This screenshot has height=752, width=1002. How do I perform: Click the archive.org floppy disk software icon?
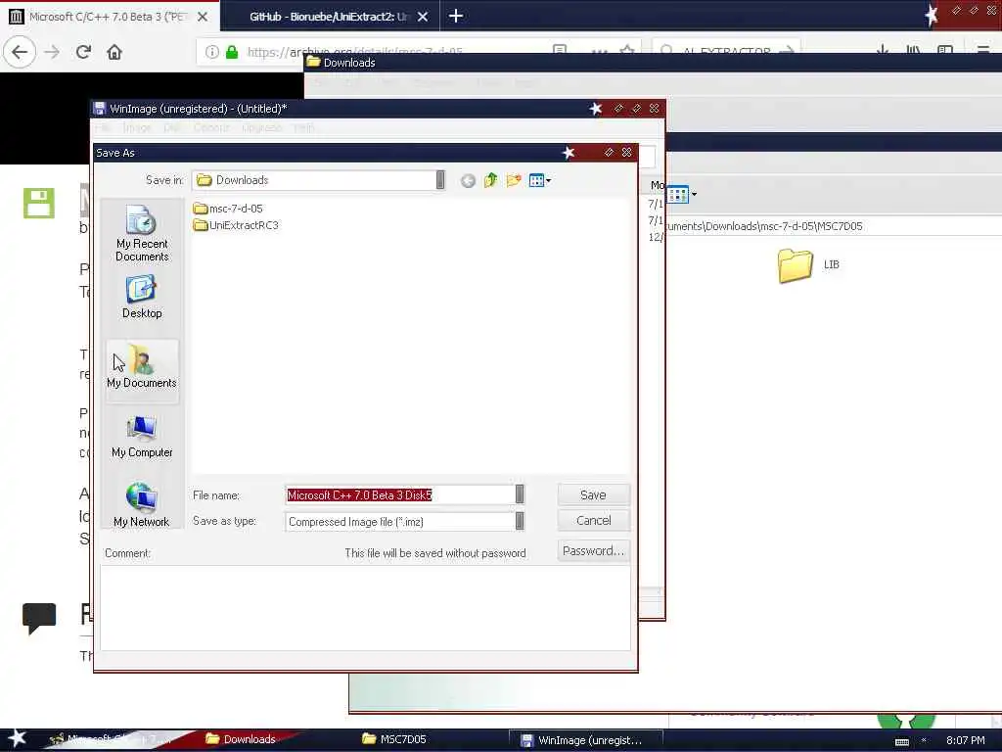click(39, 204)
